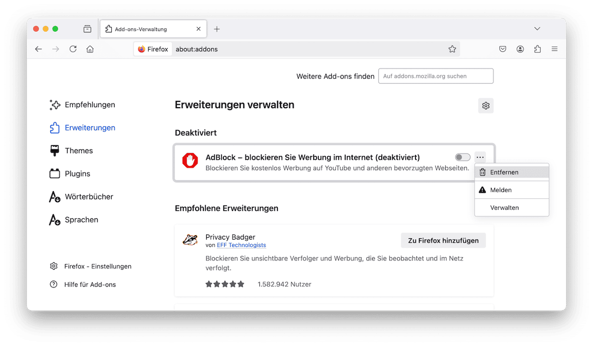Click the Privacy Badger badger icon
593x346 pixels.
pos(190,240)
